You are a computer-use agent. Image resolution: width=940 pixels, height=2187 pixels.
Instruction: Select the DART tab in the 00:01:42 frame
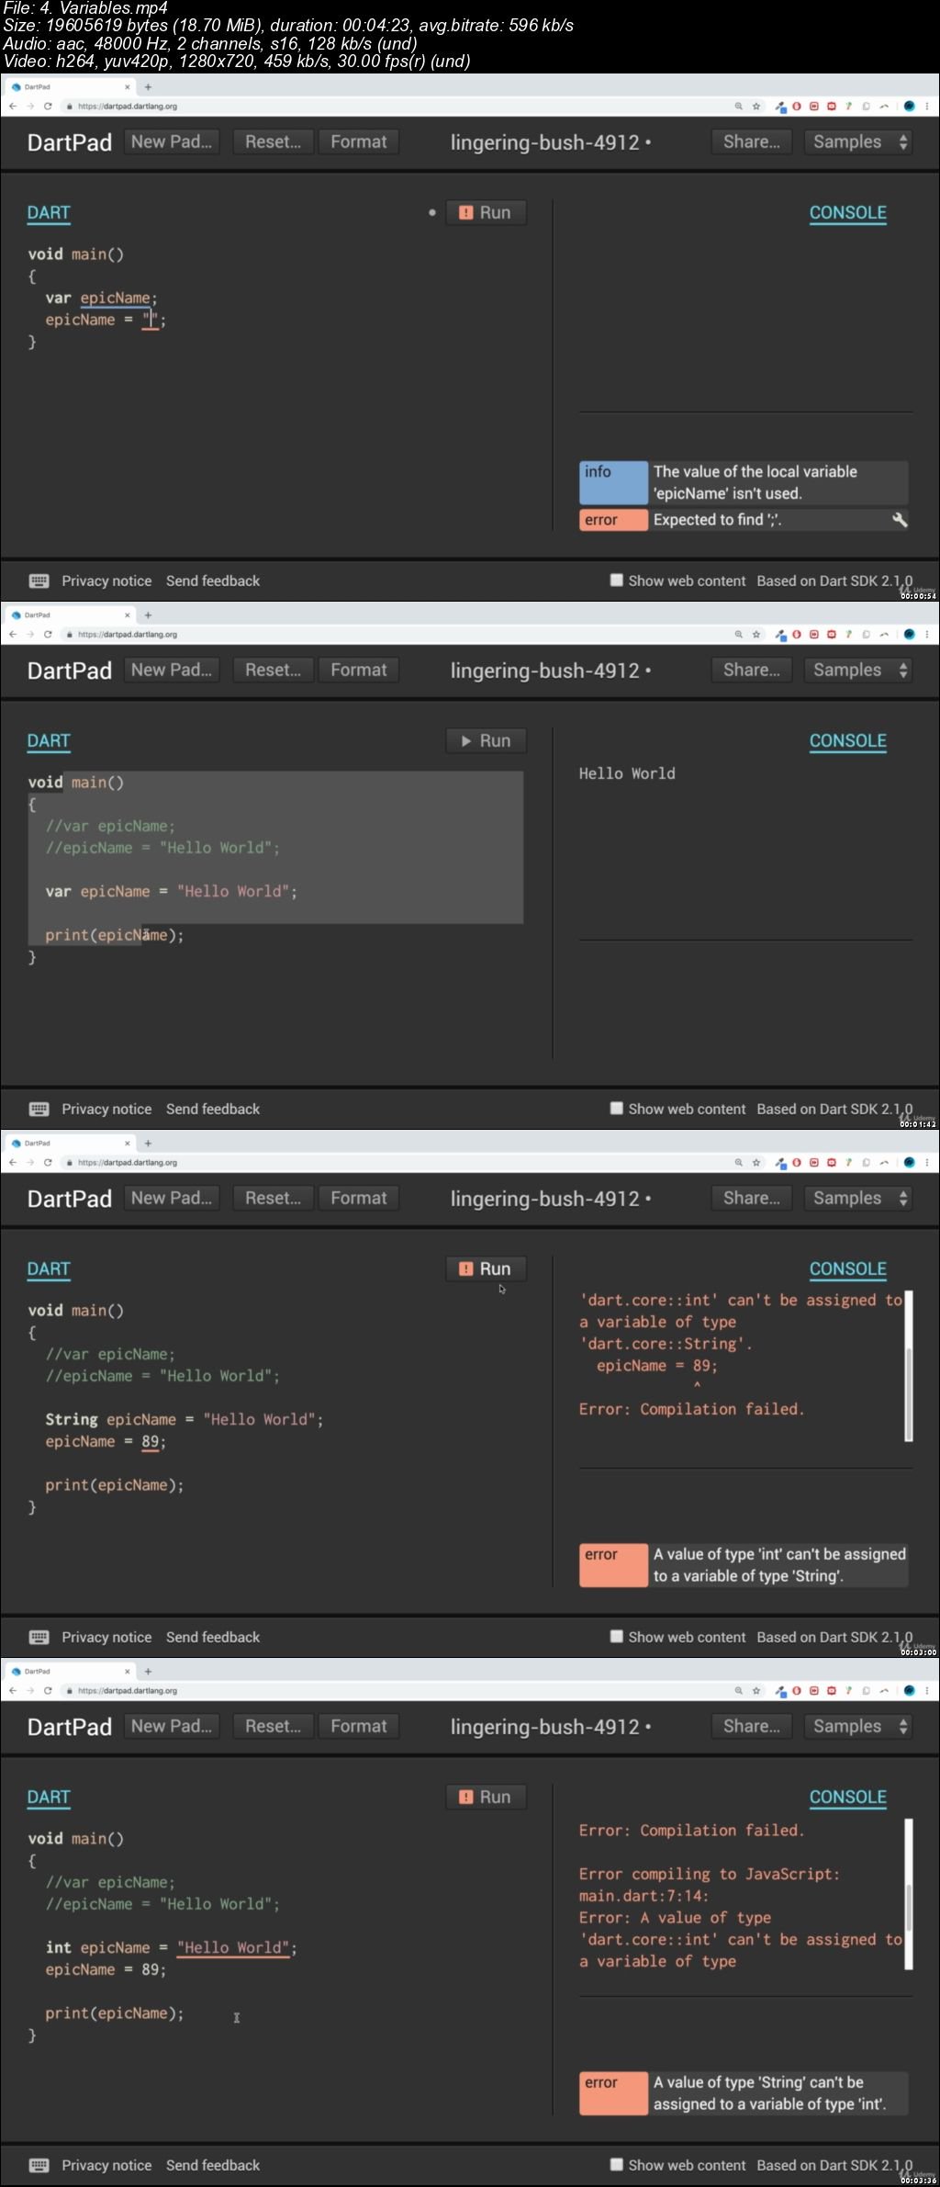(x=49, y=741)
